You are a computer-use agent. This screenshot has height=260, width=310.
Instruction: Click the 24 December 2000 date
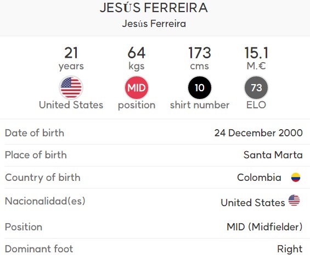258,133
